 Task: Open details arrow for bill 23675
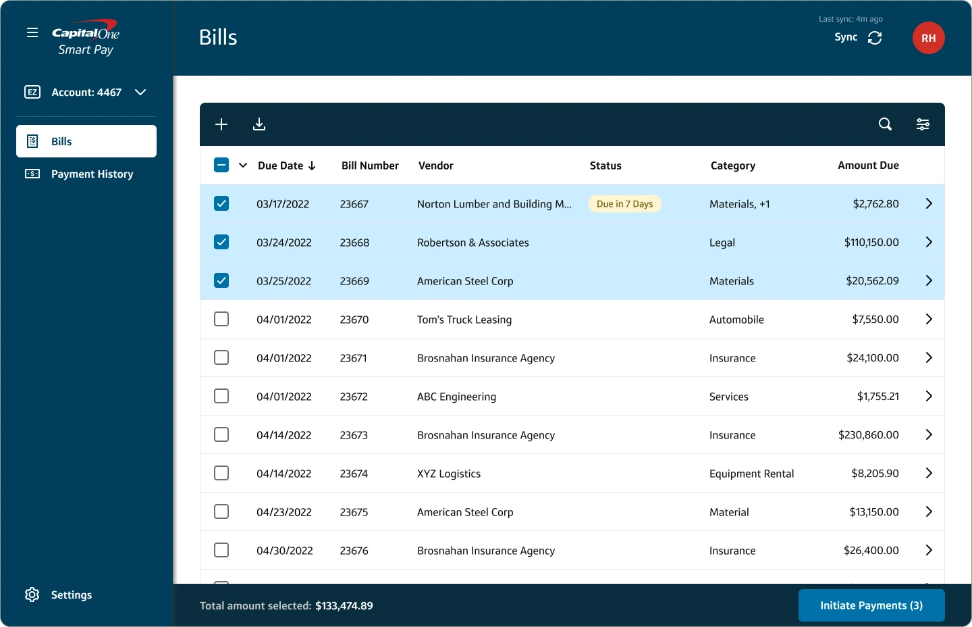pos(929,511)
